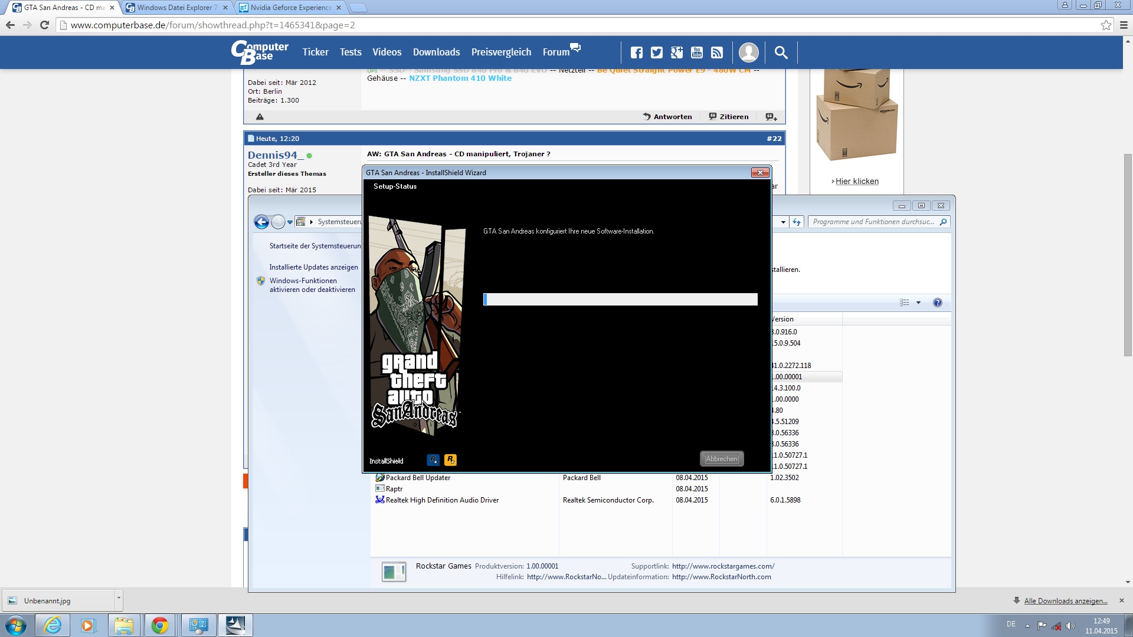Viewport: 1133px width, 637px height.
Task: Launch Internet Explorer from the taskbar
Action: pyautogui.click(x=53, y=625)
